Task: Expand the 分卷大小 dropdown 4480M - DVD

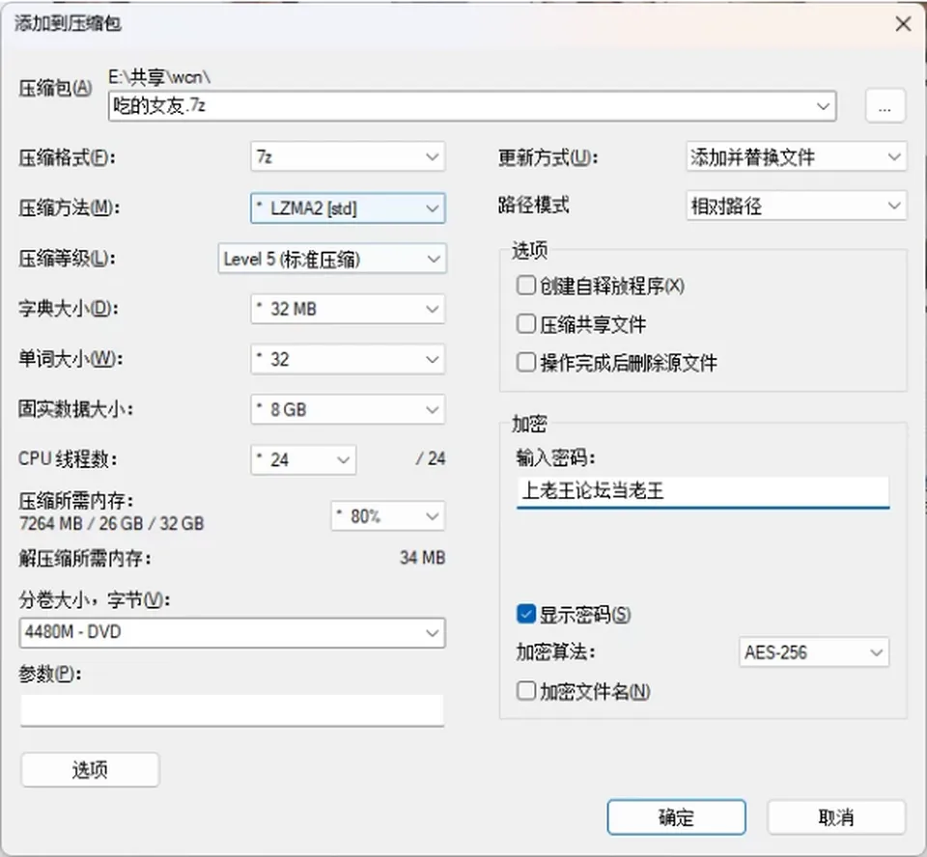Action: (233, 632)
